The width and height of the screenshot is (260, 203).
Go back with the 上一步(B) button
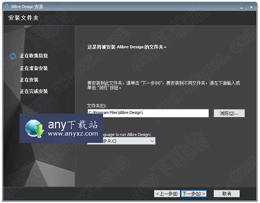pos(167,193)
